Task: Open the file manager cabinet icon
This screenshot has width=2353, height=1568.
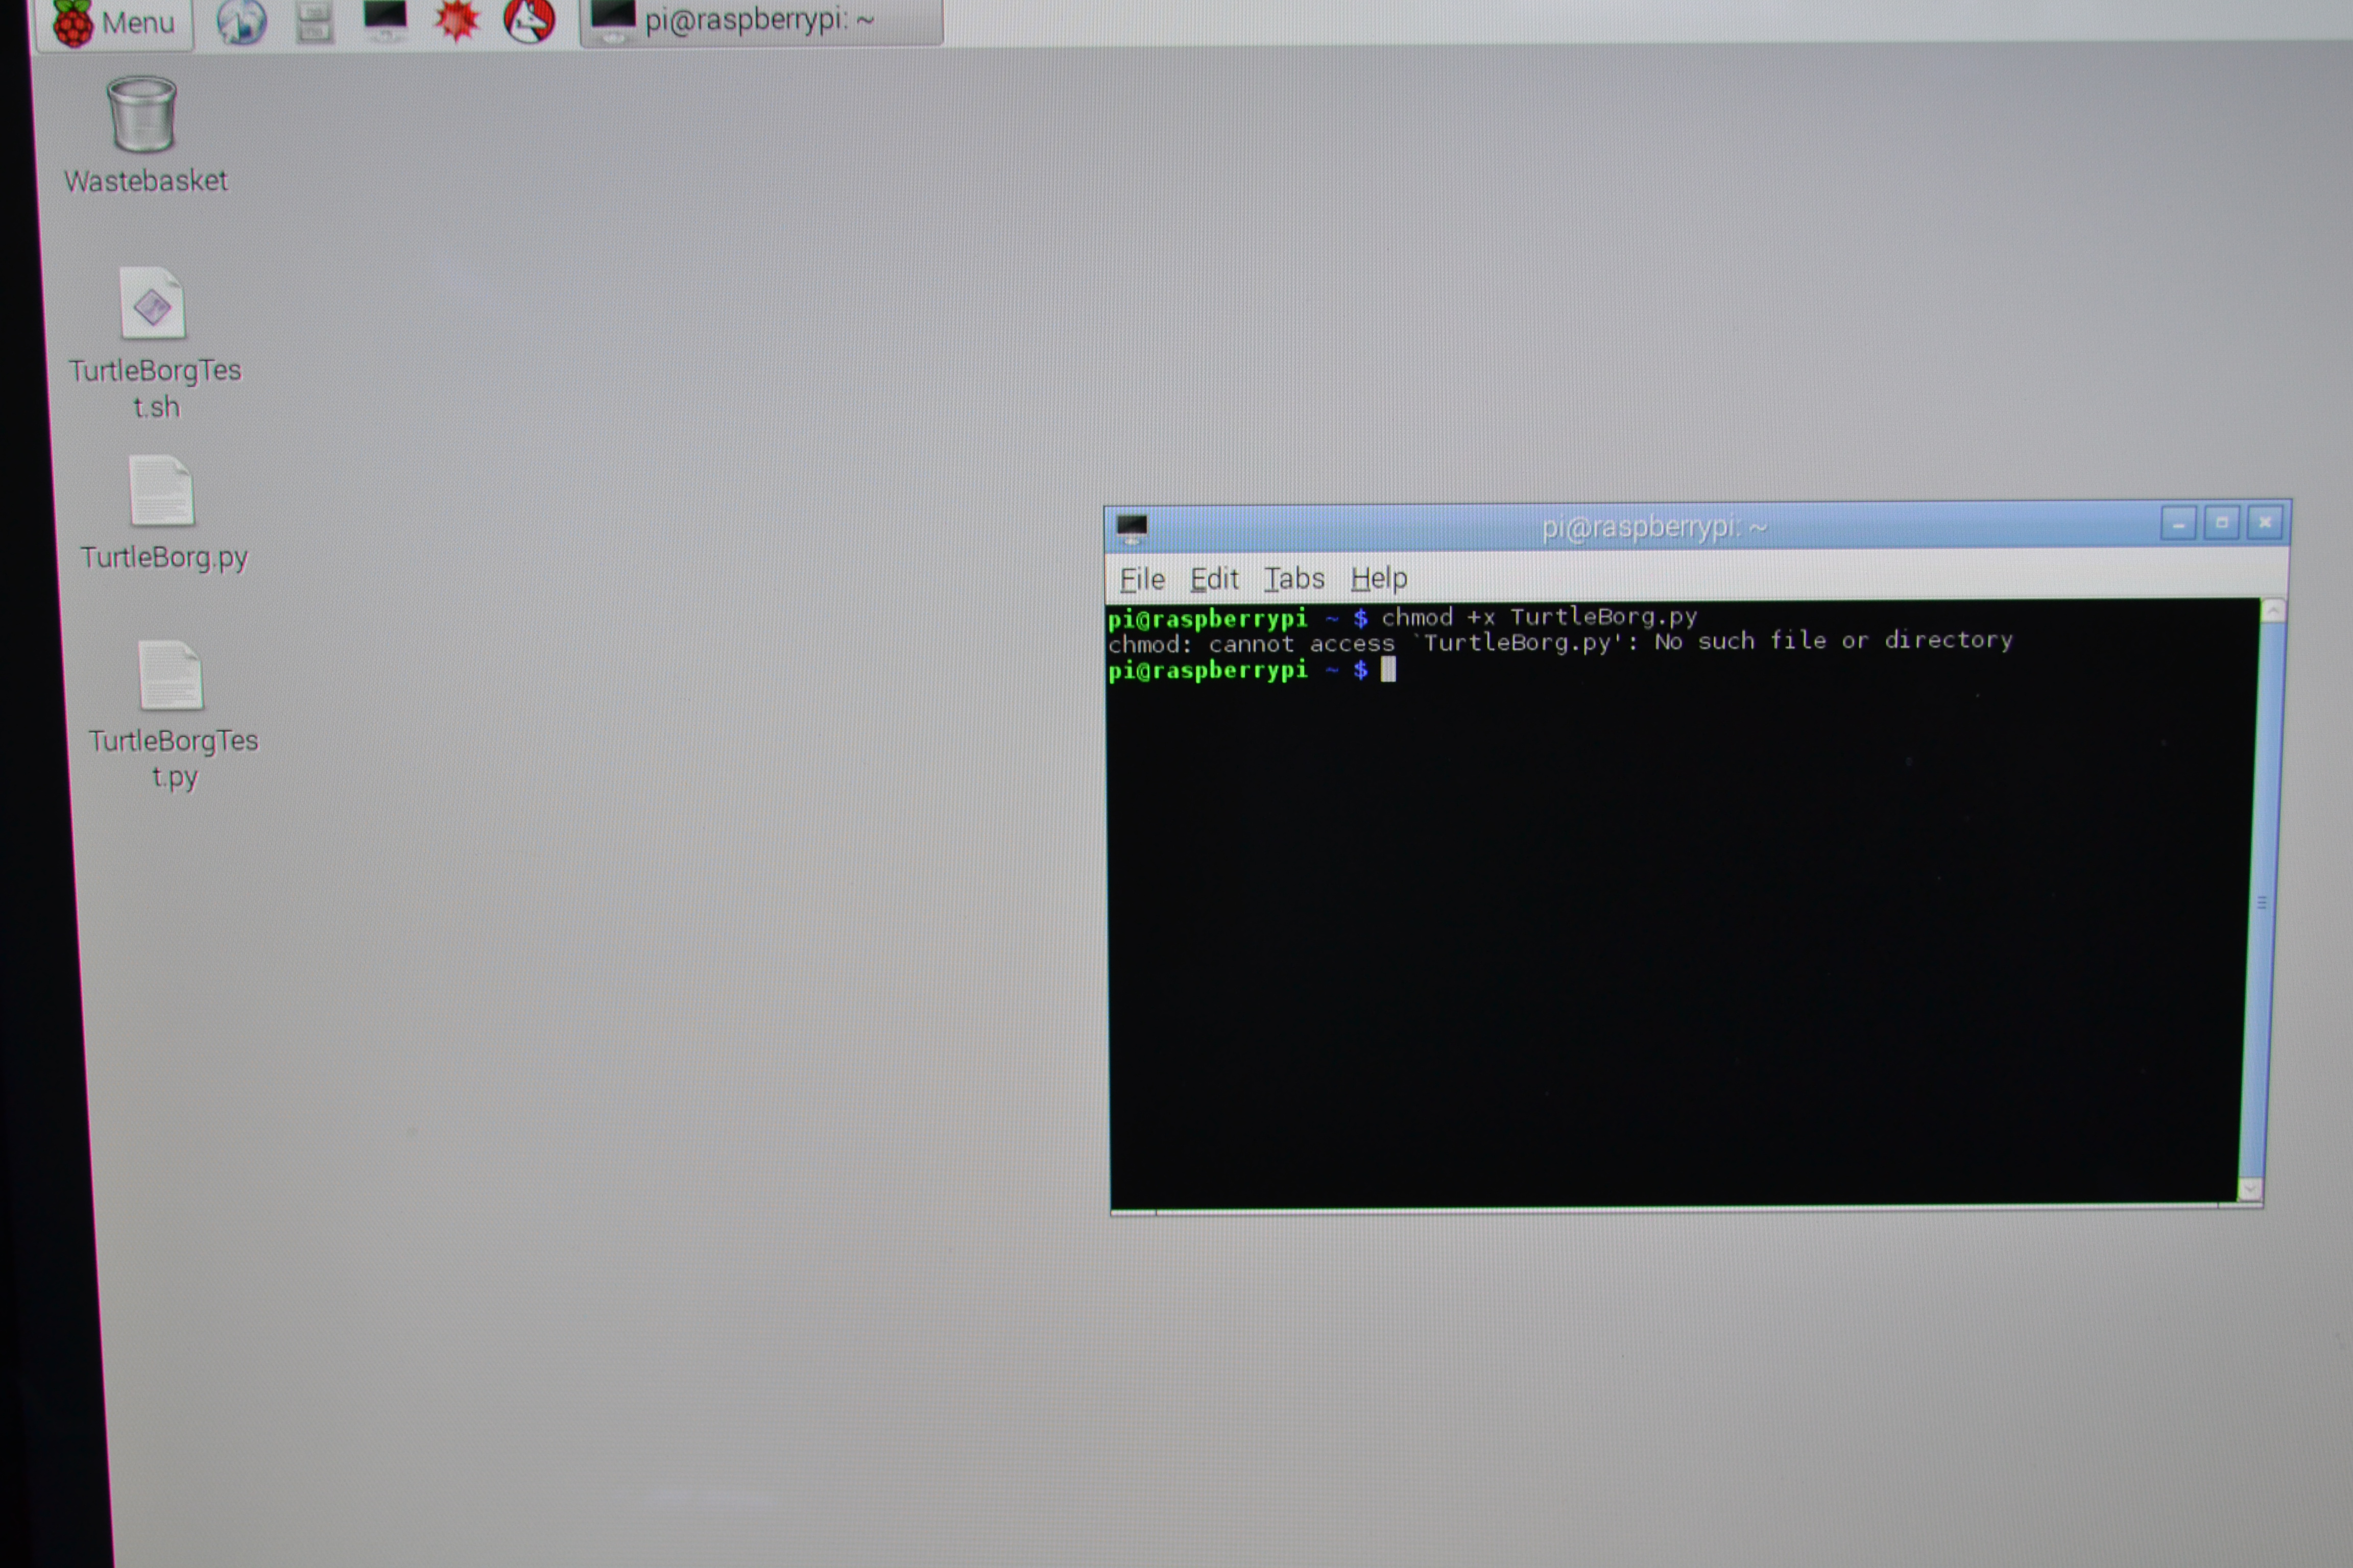Action: click(314, 21)
